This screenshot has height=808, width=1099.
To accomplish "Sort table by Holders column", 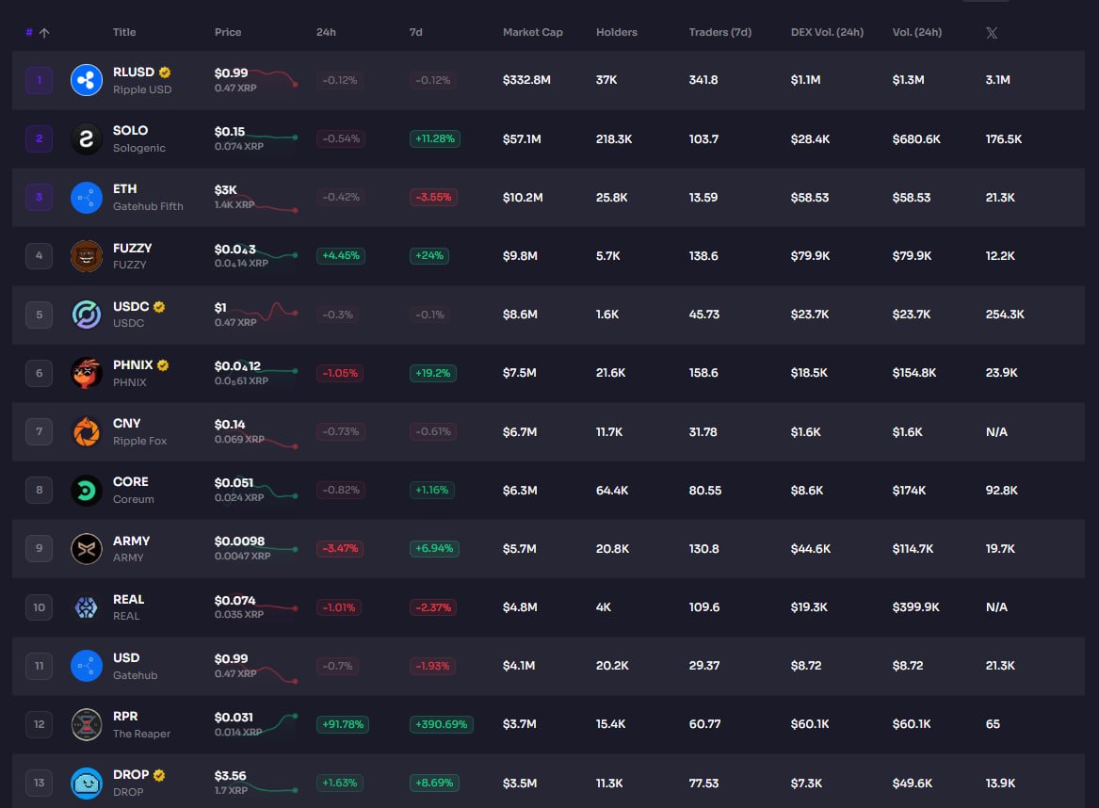I will [x=617, y=32].
